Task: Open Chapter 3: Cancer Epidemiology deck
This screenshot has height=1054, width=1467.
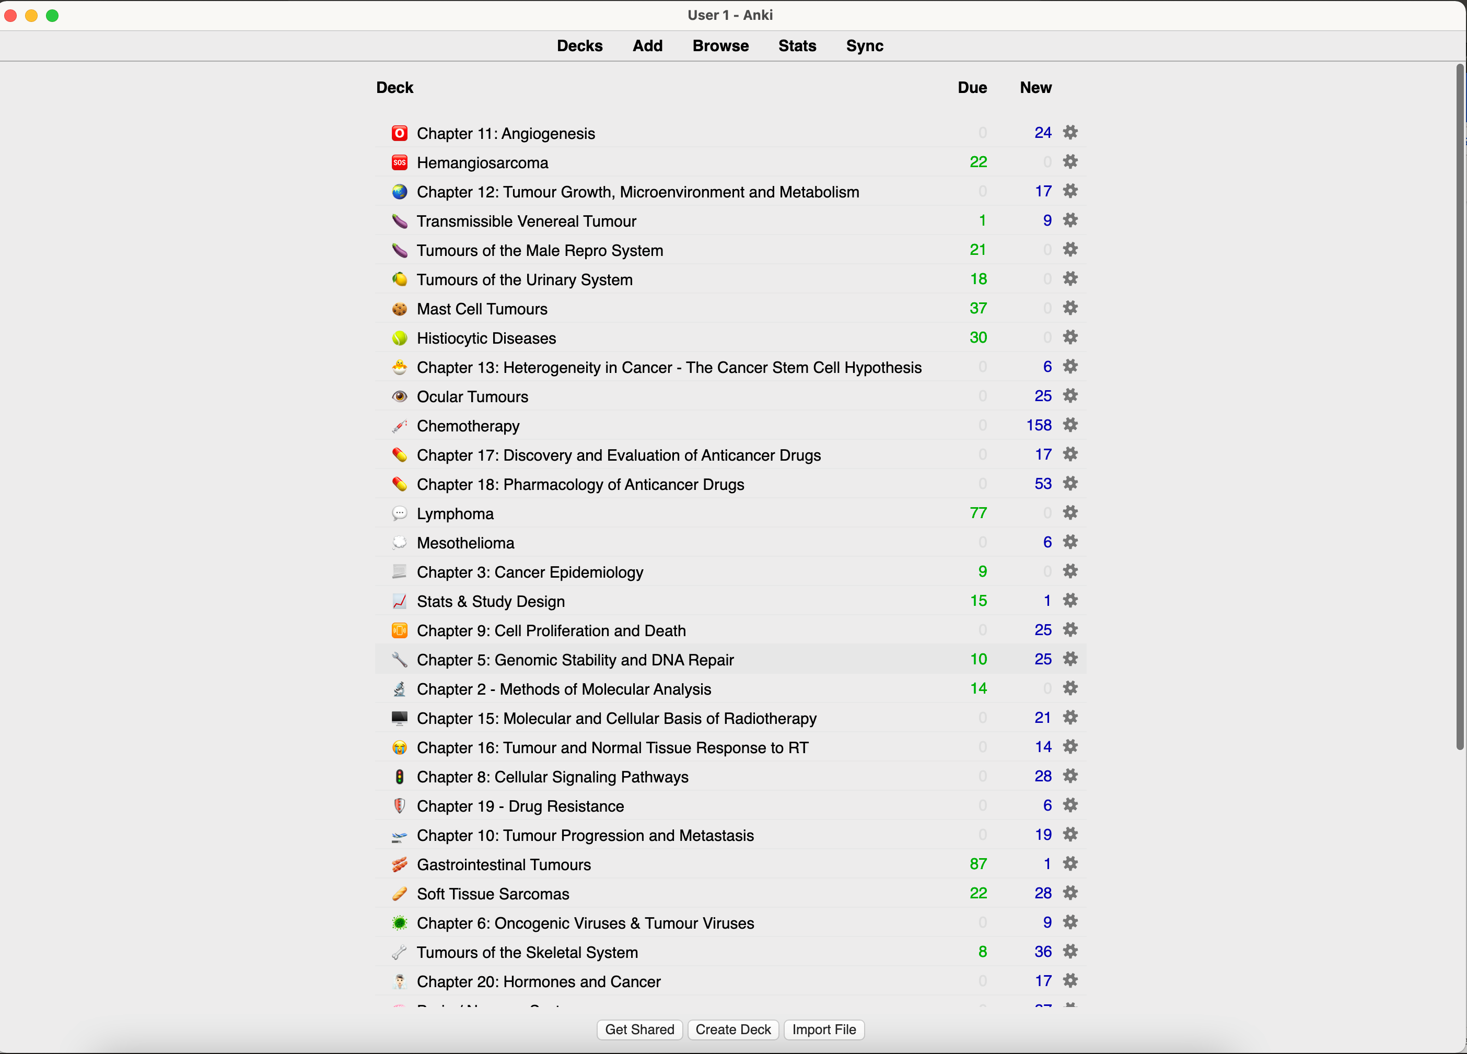Action: [530, 572]
